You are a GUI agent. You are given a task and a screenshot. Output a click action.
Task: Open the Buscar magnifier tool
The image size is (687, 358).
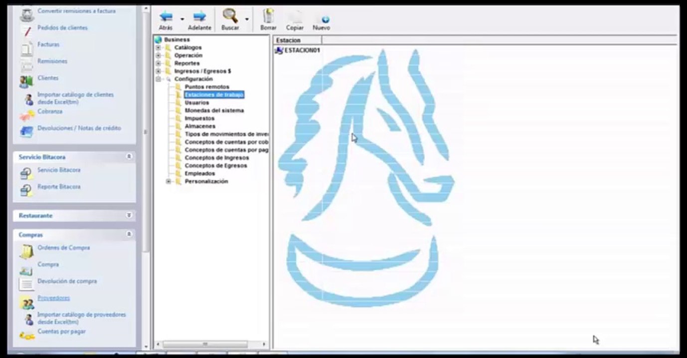click(x=230, y=16)
